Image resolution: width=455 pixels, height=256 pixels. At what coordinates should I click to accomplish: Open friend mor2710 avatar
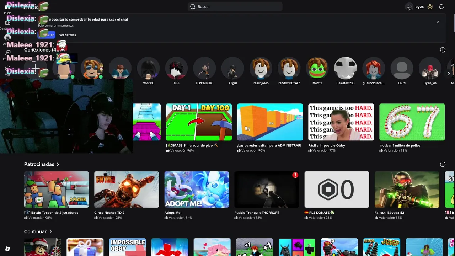[148, 68]
